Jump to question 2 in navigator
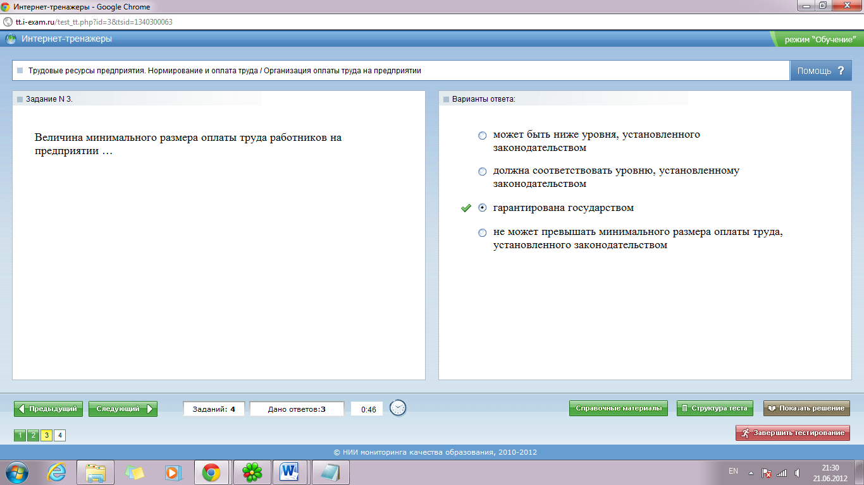The width and height of the screenshot is (864, 485). 33,435
